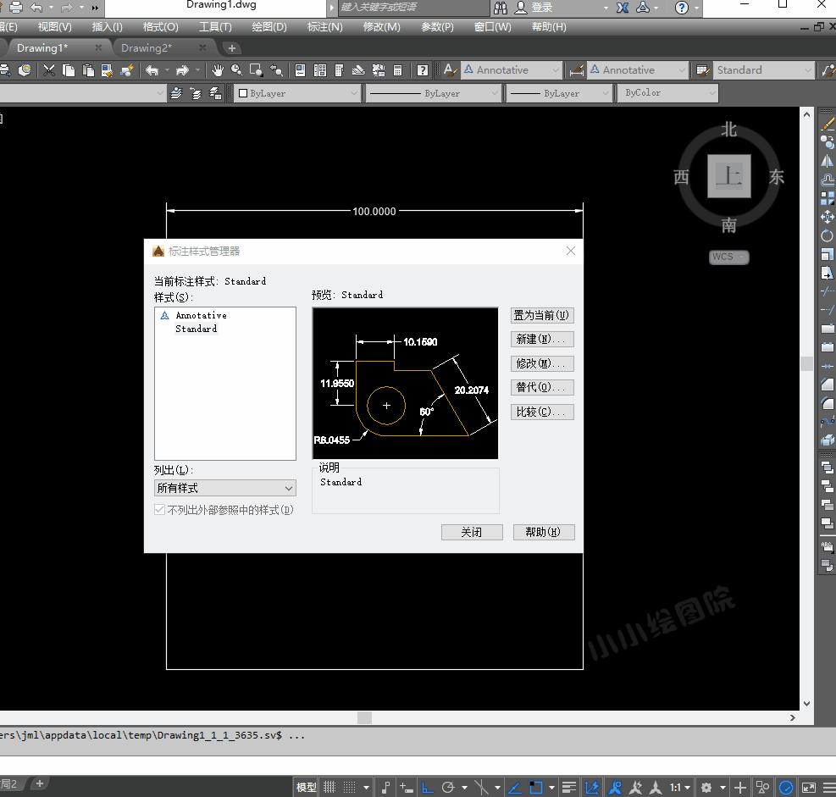Click the Text Style icon in toolbar
The image size is (836, 797).
pyautogui.click(x=450, y=70)
